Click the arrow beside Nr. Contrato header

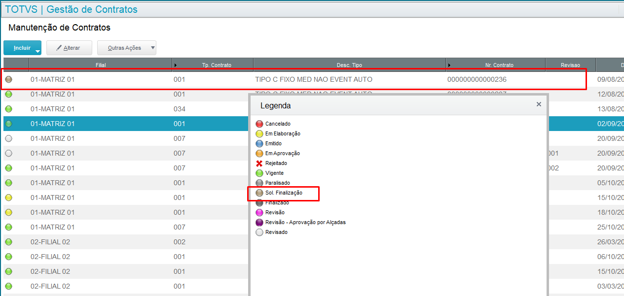click(x=449, y=65)
